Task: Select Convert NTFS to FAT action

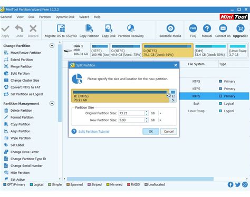Action: 22,87
